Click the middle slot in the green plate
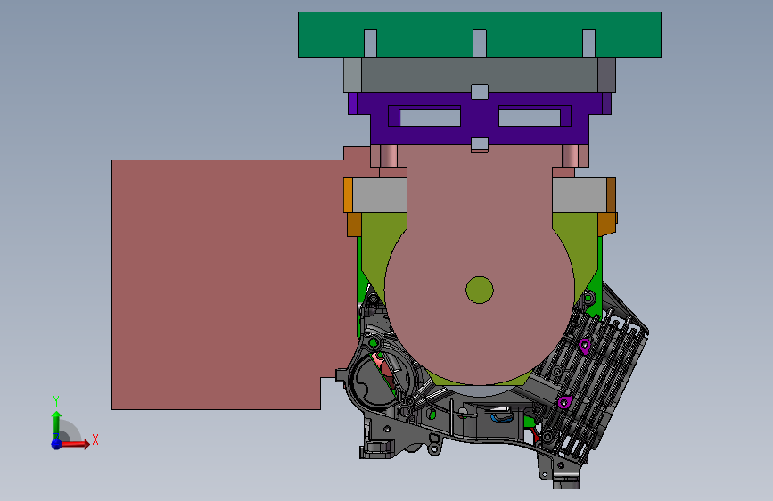This screenshot has height=501, width=773. click(480, 44)
